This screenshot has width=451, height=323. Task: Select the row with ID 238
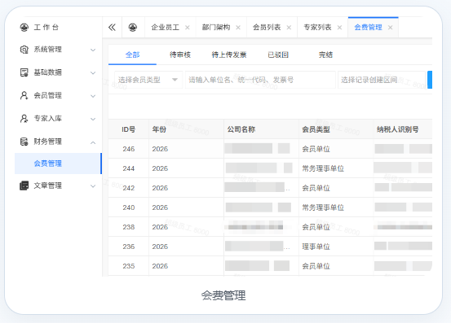(x=270, y=227)
